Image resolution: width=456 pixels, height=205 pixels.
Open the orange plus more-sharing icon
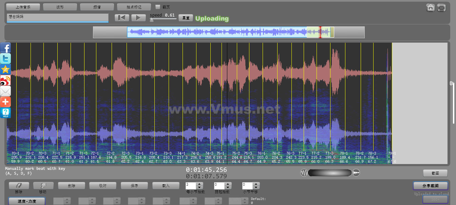coord(5,102)
